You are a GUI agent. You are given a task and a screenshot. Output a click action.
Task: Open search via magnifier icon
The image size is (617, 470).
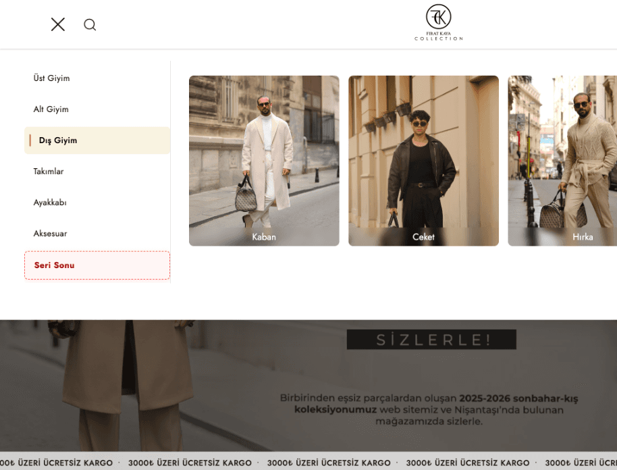[90, 25]
